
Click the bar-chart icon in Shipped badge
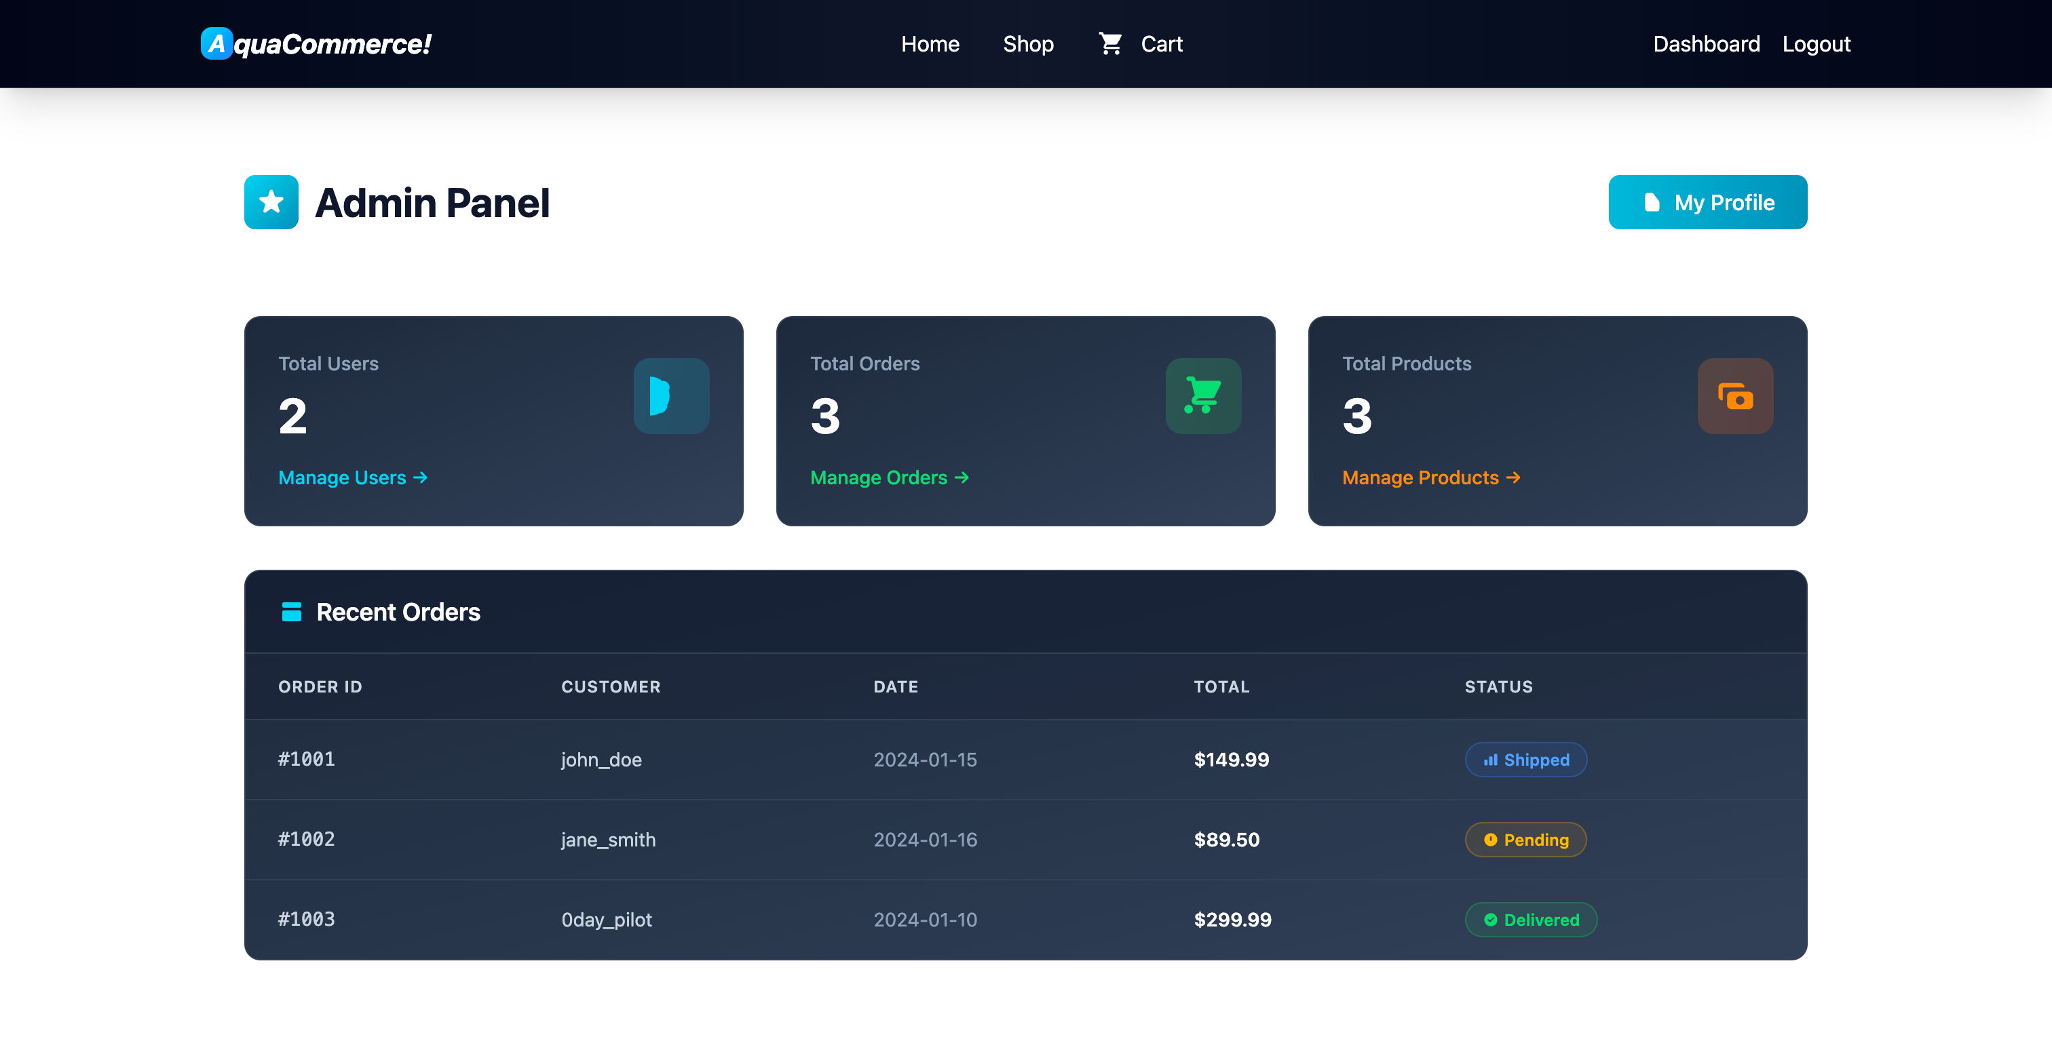pyautogui.click(x=1491, y=760)
